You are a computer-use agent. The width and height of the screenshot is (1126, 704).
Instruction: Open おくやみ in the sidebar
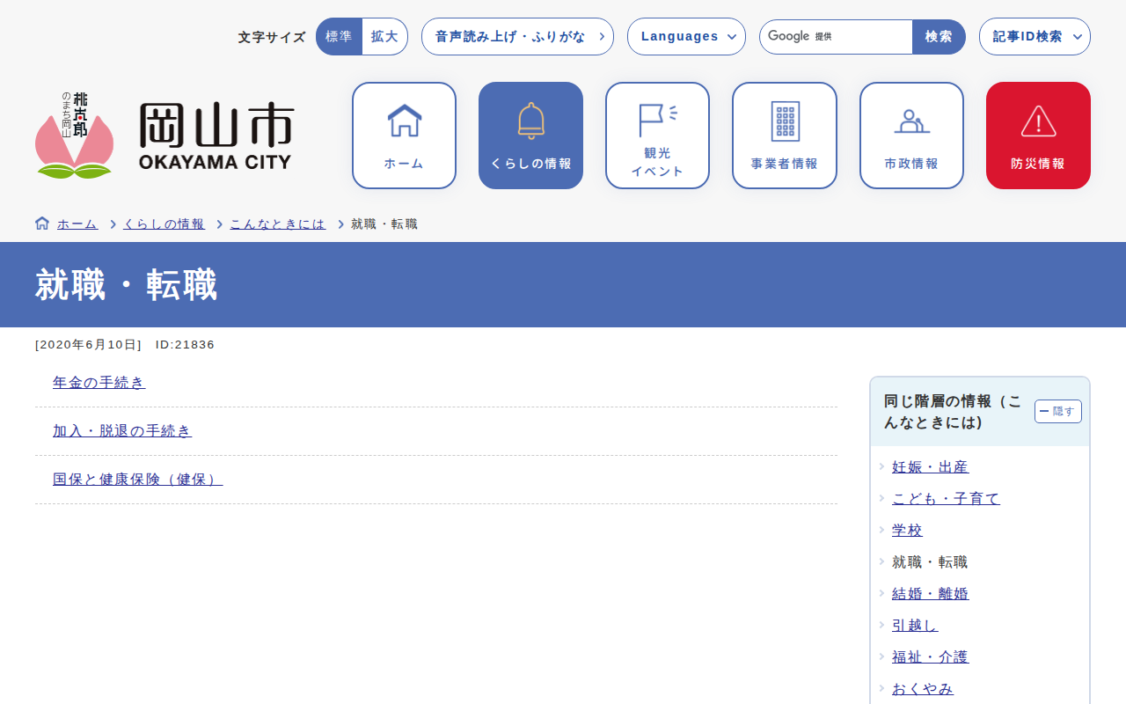[x=923, y=689]
